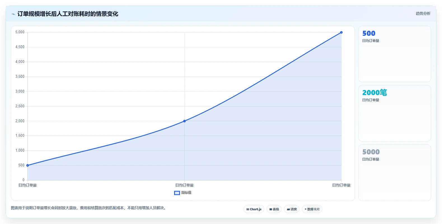Select the data point at value 5,000
442x224 pixels.
(x=341, y=32)
